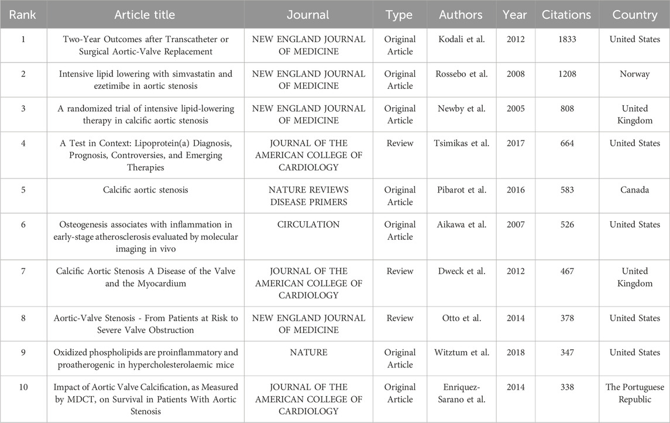Click author 'Pibarot et al.'
This screenshot has height=423, width=670.
(x=462, y=190)
